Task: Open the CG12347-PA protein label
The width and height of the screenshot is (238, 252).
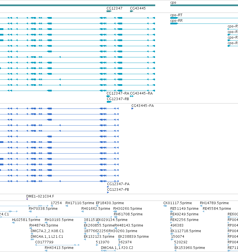Action: click(x=118, y=184)
